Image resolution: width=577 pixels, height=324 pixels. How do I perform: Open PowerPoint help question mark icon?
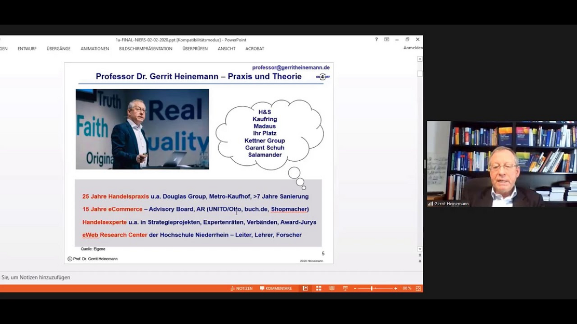377,39
